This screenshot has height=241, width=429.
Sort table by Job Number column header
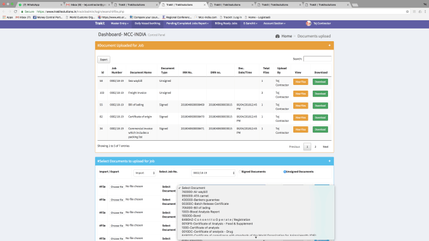117,70
